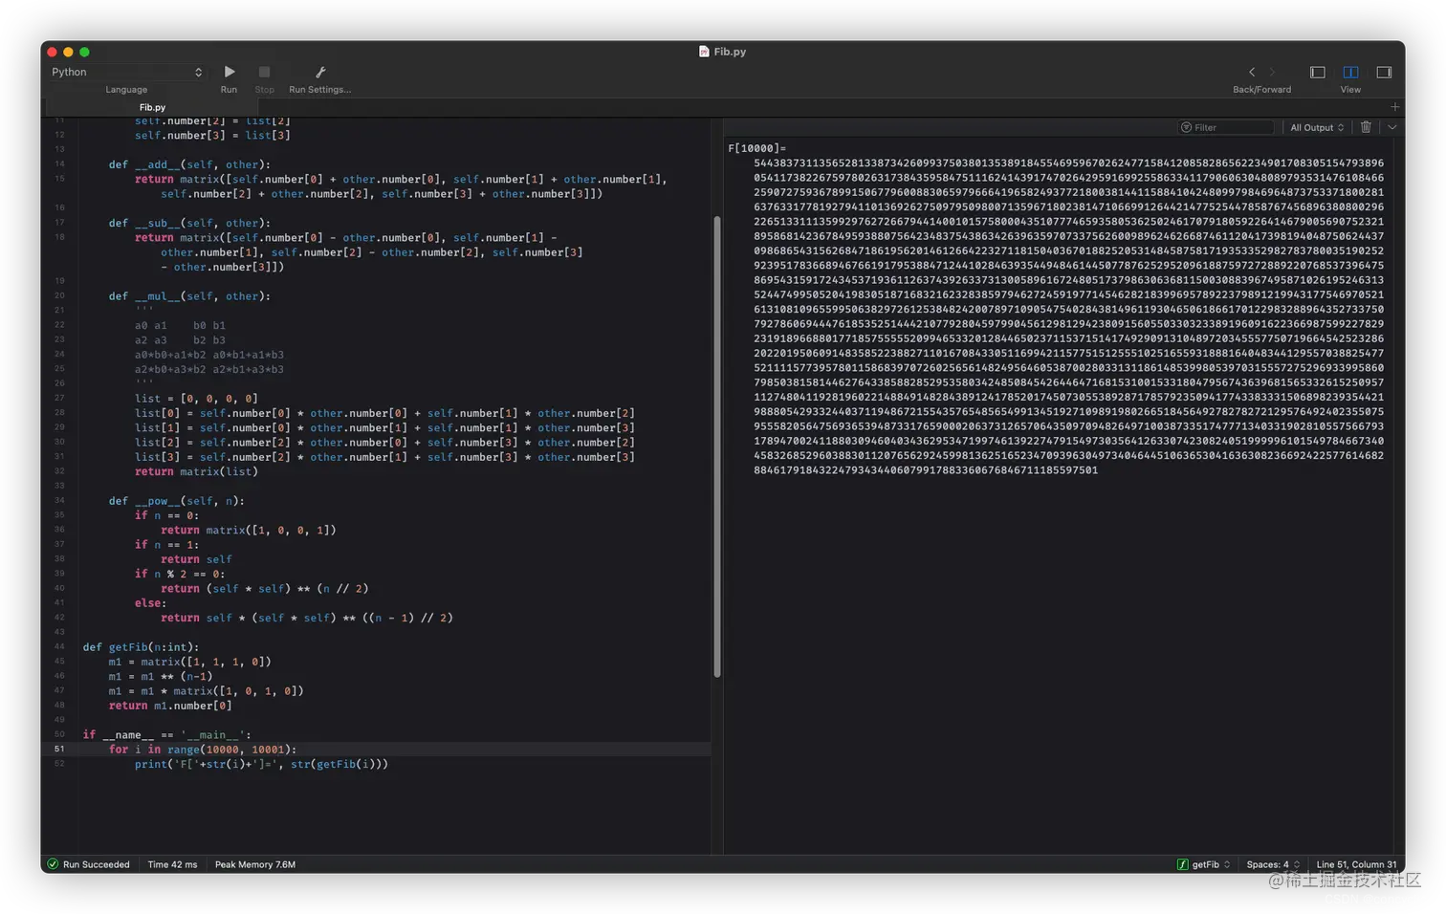Click the 'def __pow__(self, n):' line
1446x914 pixels.
tap(176, 501)
